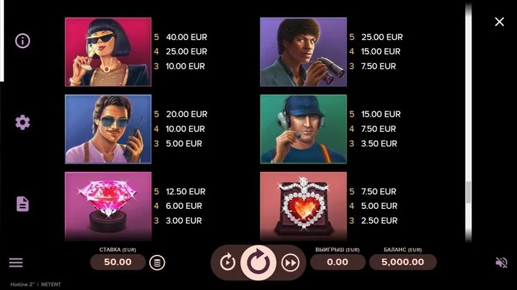
Task: Open the hamburger menu
Action: click(x=16, y=263)
